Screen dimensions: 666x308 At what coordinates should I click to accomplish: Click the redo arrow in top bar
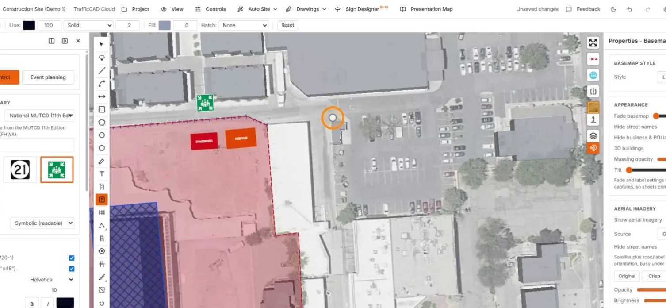coord(648,9)
